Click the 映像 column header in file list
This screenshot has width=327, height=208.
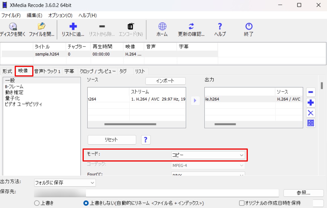134,47
